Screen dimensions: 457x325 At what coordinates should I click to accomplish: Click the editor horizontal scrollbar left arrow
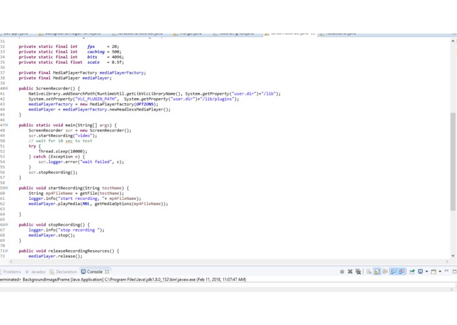click(x=11, y=261)
